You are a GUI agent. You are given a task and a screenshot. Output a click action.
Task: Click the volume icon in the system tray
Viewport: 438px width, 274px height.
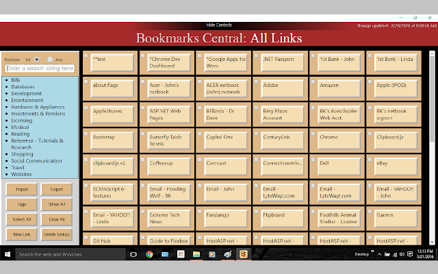coord(402,254)
